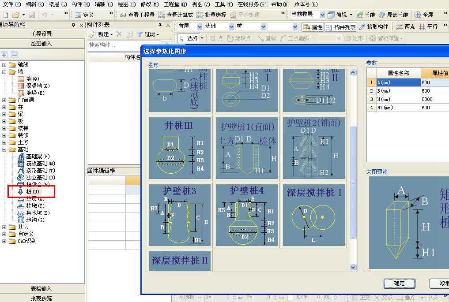This screenshot has height=302, width=449.
Task: Click the 工程设置 navigation button
Action: (x=42, y=34)
